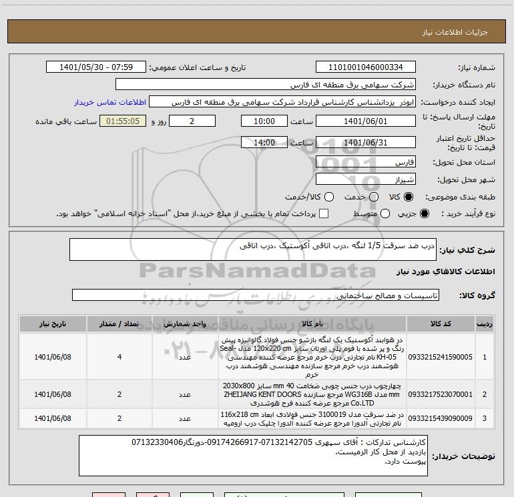
Task: Click delivery city field شیراز
Action: pyautogui.click(x=366, y=179)
